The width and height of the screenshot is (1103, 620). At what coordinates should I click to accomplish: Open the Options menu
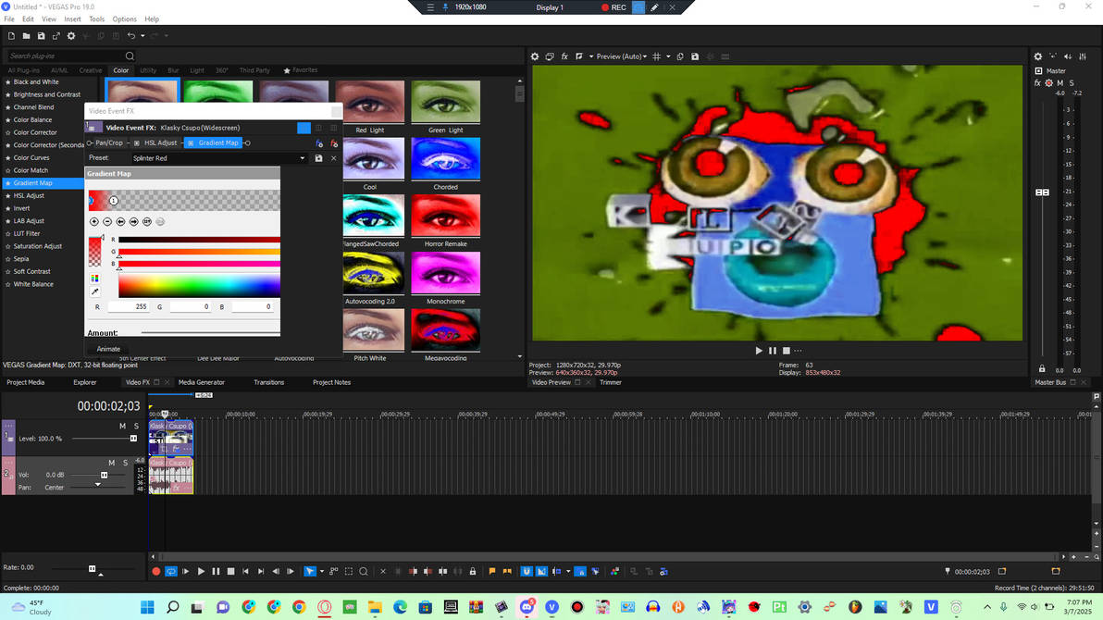pos(124,19)
